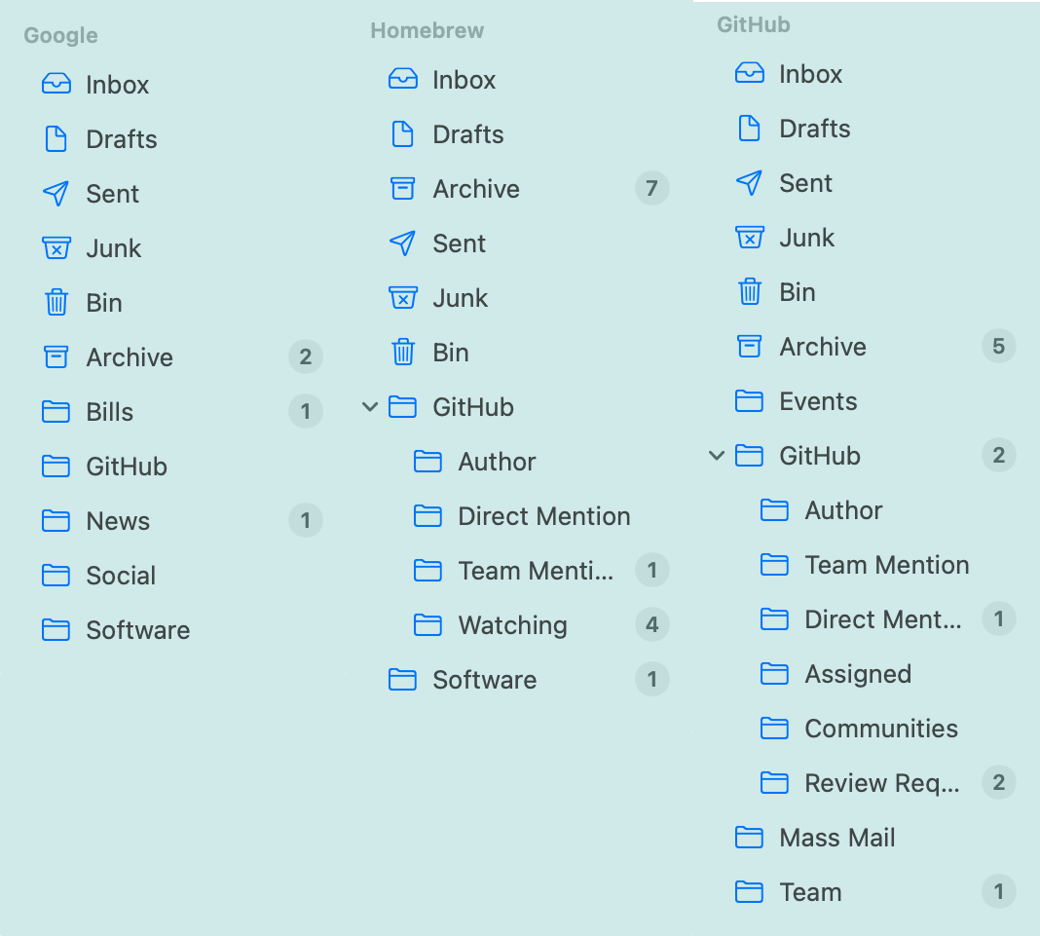This screenshot has width=1040, height=936.
Task: Click the Mass Mail folder icon
Action: click(x=750, y=838)
